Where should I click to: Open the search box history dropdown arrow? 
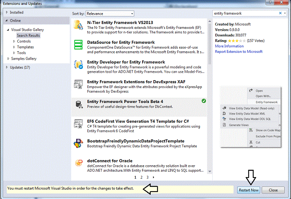285,13
